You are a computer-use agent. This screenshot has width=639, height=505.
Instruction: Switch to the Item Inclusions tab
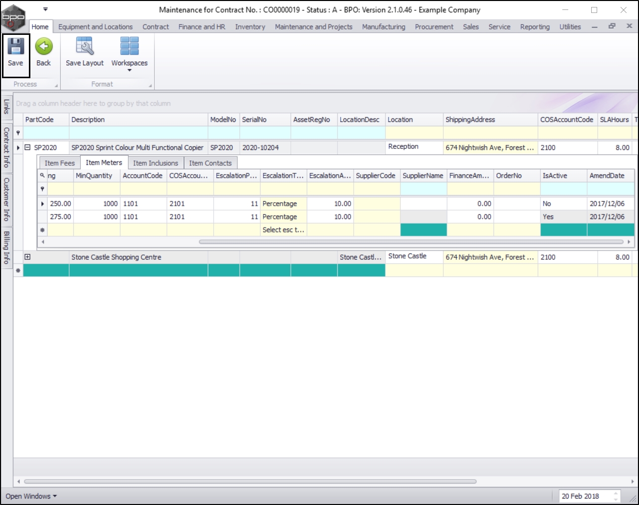pos(155,163)
